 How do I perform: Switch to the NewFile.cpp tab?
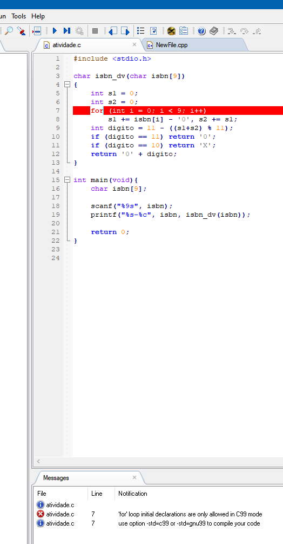coord(172,45)
